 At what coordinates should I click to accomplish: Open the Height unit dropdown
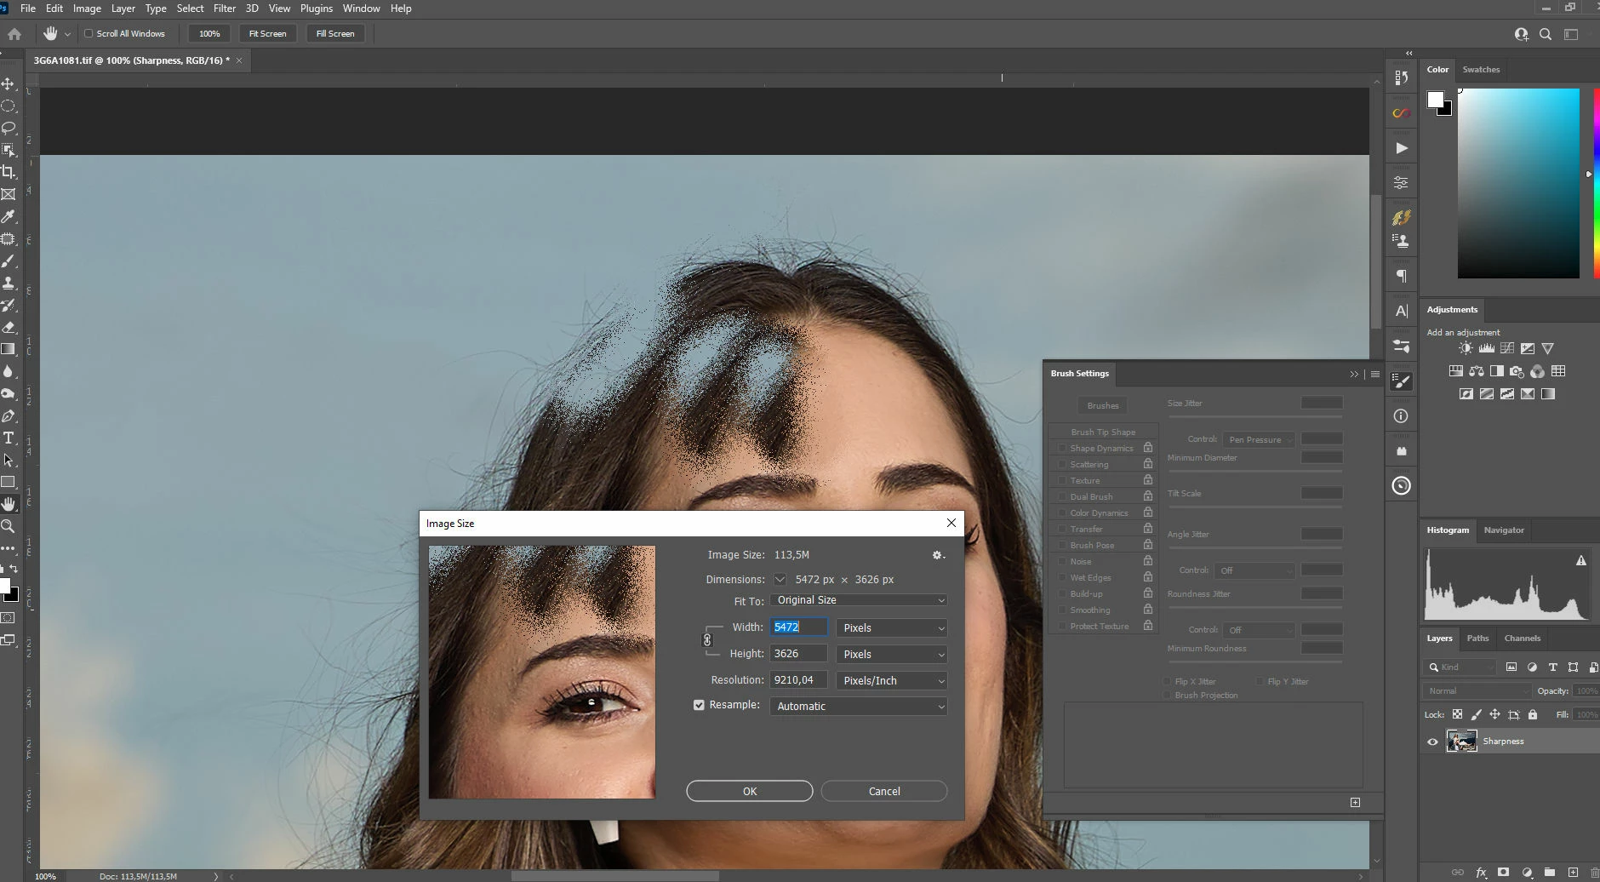click(892, 655)
